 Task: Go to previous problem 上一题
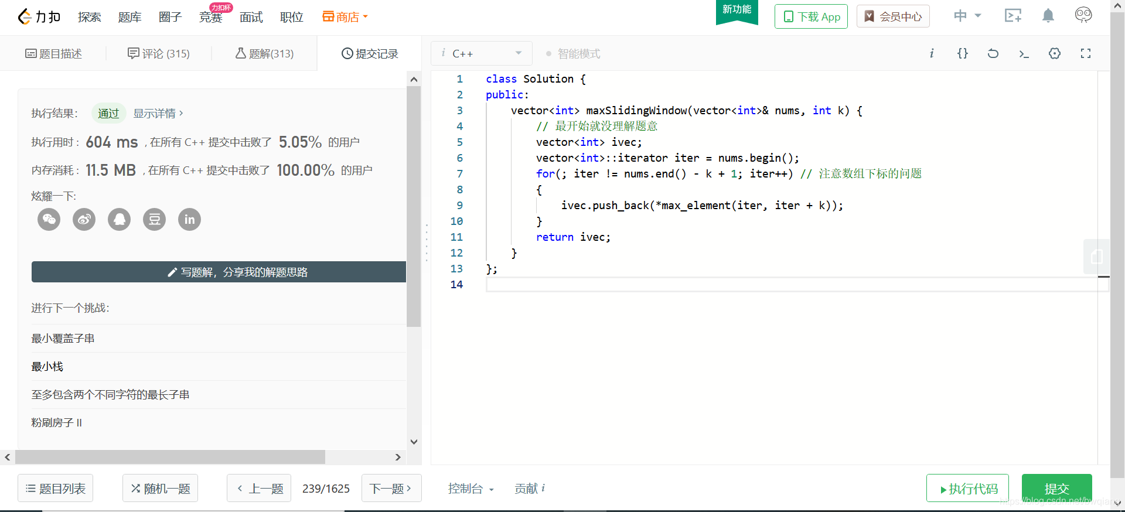(259, 488)
